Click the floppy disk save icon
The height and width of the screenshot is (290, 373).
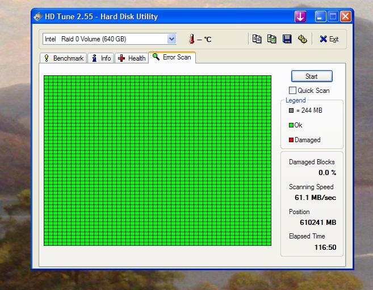click(x=287, y=39)
